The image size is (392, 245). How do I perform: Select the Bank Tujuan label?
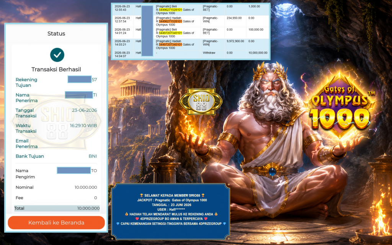click(30, 156)
